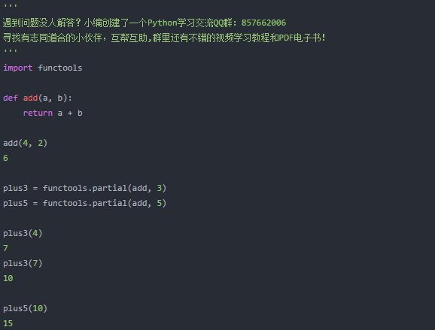This screenshot has width=435, height=330.
Task: Click the plus3(7) call
Action: (x=23, y=263)
